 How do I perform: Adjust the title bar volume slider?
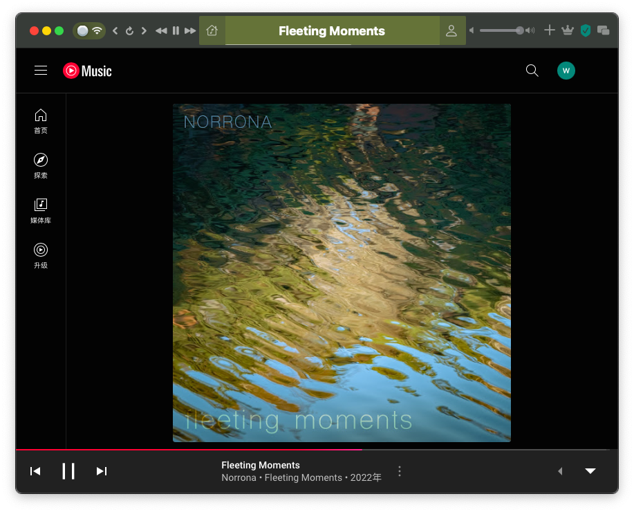click(x=501, y=30)
